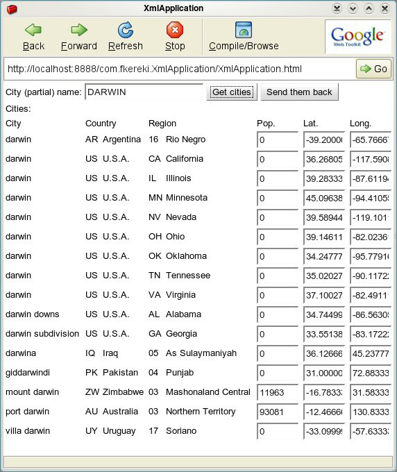Click 'Minnesota' region text
This screenshot has width=397, height=472.
pyautogui.click(x=187, y=197)
